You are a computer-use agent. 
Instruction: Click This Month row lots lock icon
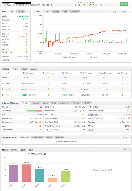123,89
